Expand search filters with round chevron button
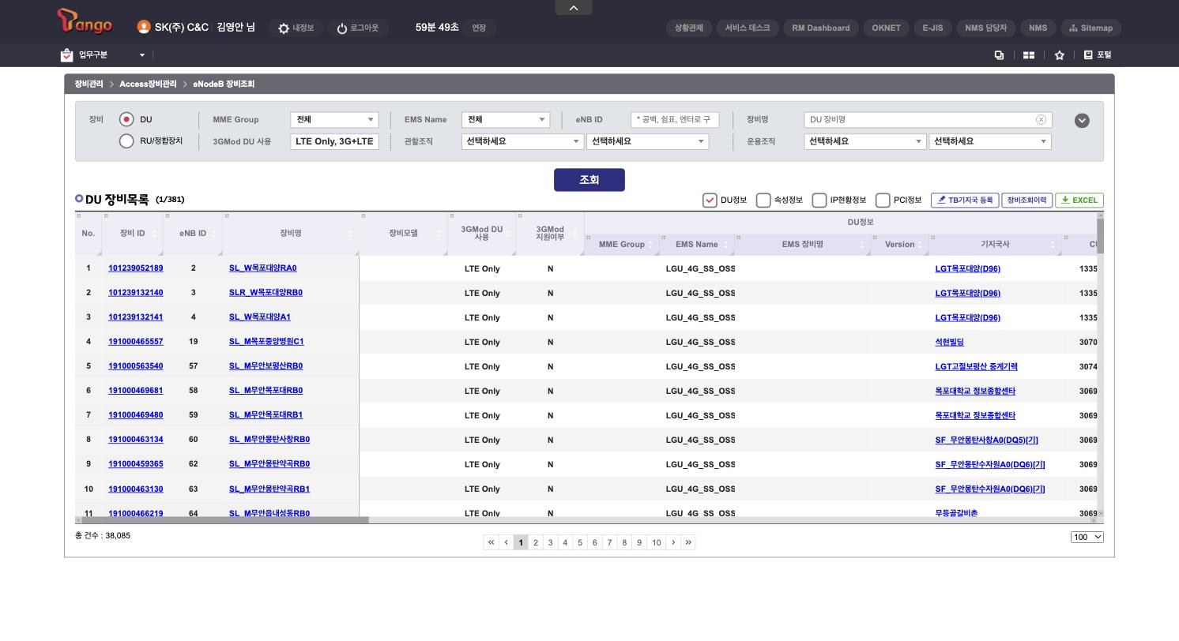The image size is (1179, 641). [x=1082, y=121]
